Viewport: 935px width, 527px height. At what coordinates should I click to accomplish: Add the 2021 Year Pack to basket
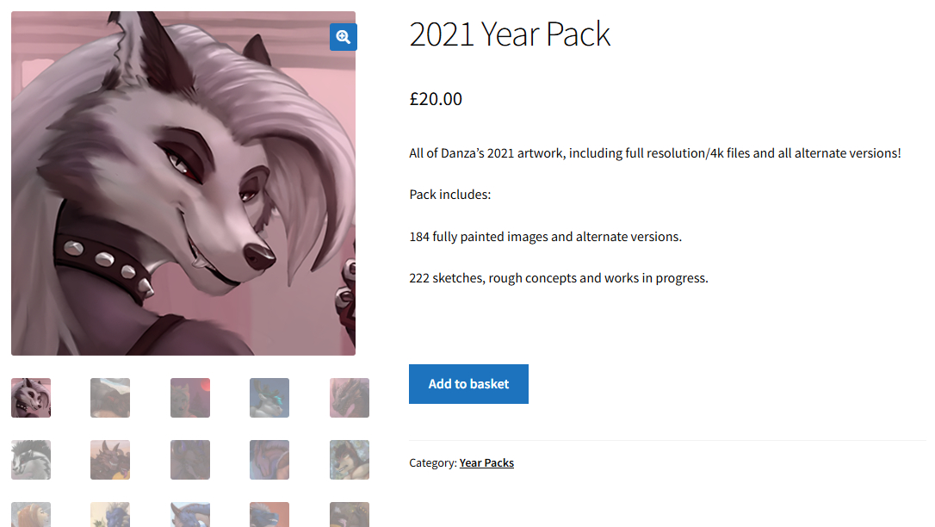point(468,384)
